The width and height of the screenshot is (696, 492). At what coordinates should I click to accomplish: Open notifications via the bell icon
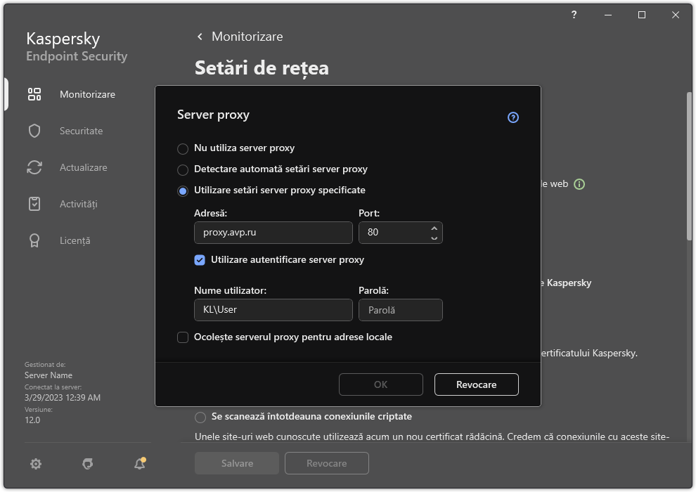139,464
